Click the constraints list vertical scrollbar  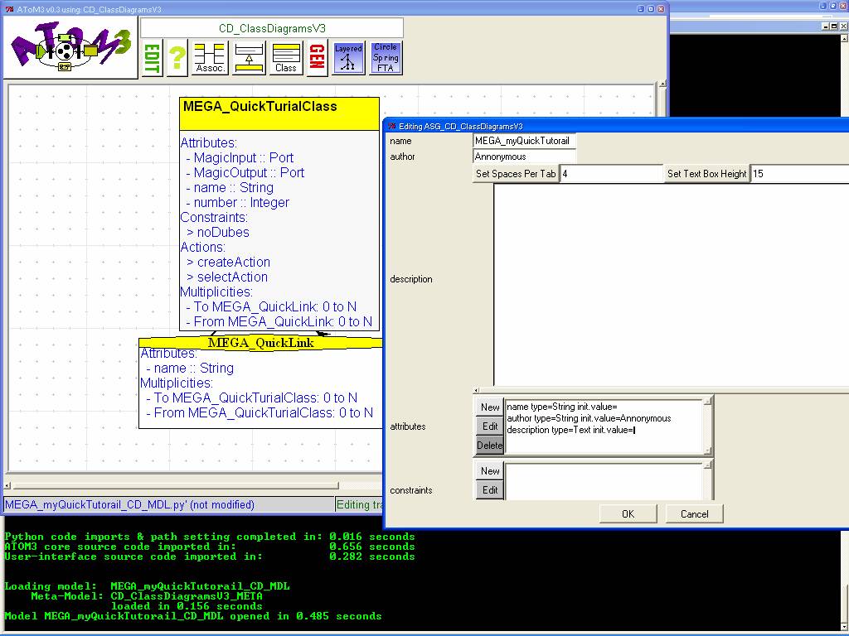pos(707,481)
